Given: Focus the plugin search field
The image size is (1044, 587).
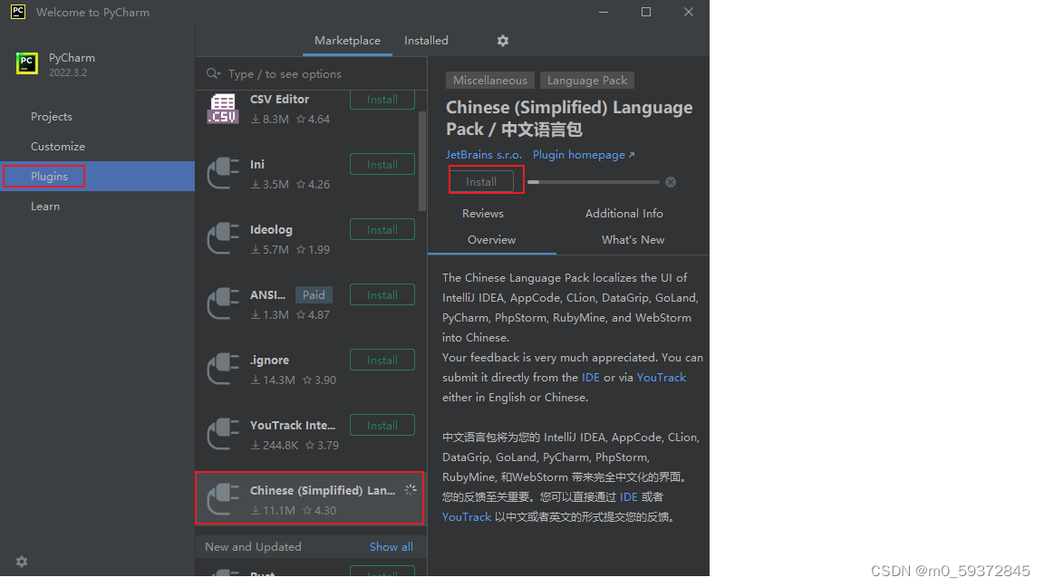Looking at the screenshot, I should [311, 74].
